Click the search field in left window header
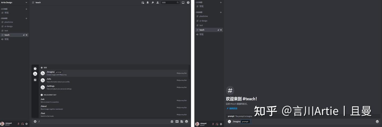The height and width of the screenshot is (127, 382). (170, 2)
